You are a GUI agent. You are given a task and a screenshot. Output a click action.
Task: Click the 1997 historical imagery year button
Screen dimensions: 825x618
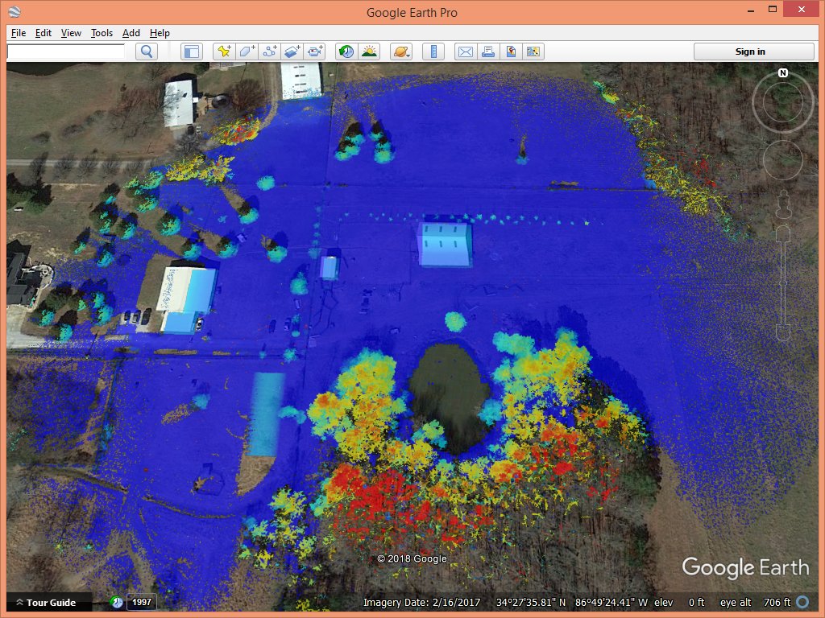click(x=141, y=602)
